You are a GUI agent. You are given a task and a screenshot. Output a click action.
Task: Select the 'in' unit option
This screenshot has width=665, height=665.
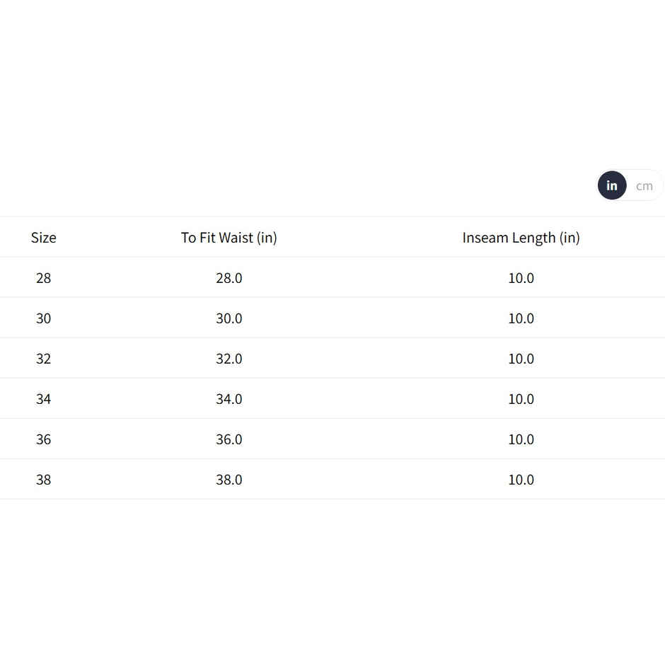point(612,186)
